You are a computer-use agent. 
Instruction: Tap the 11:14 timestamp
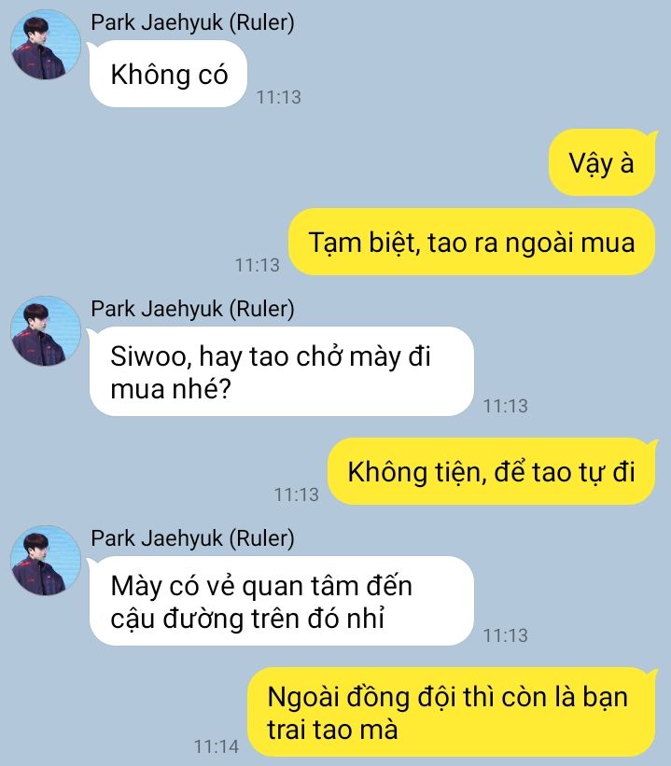pyautogui.click(x=217, y=746)
